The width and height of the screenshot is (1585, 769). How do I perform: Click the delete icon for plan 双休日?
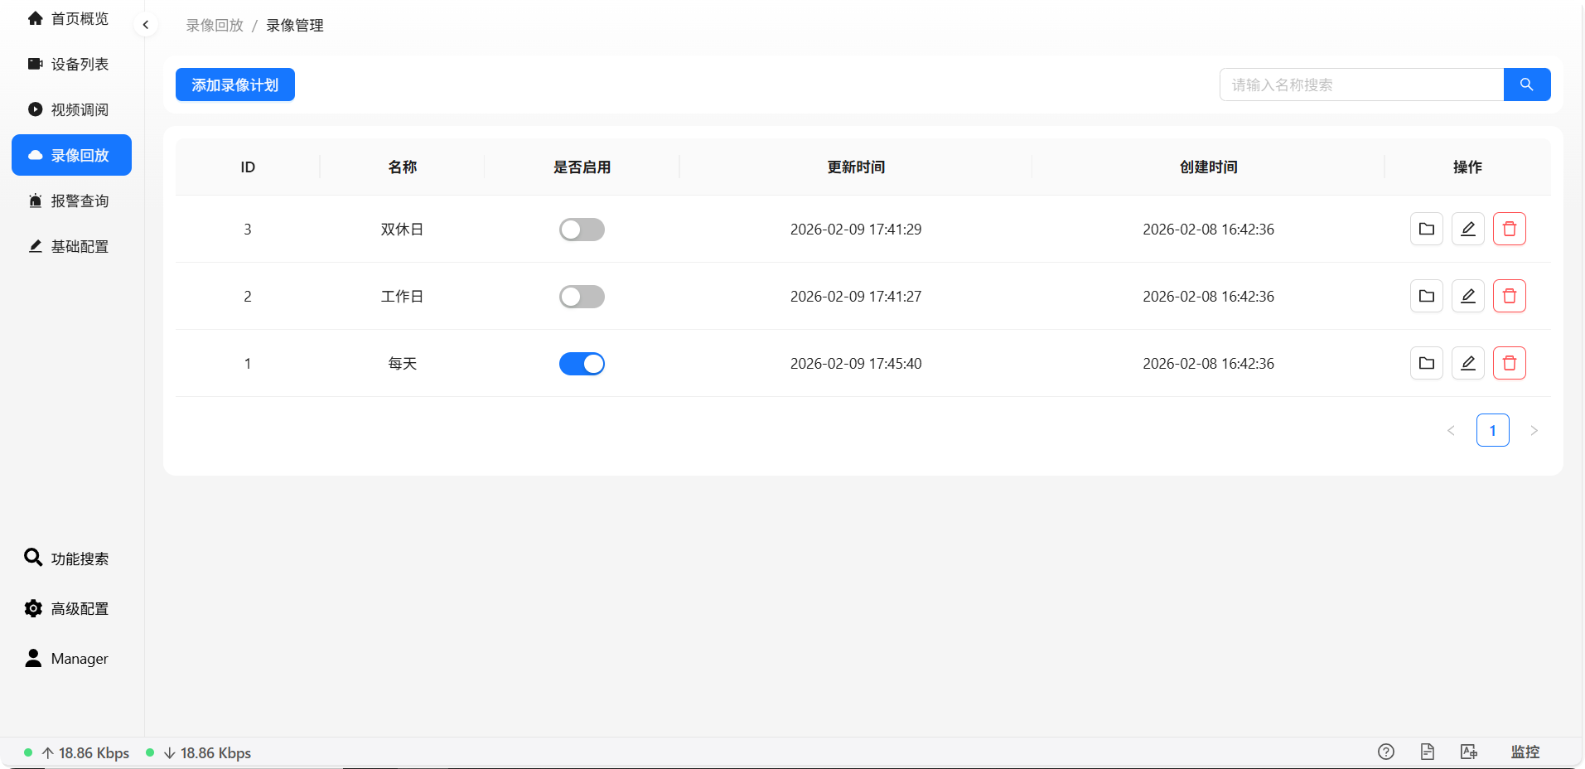pyautogui.click(x=1508, y=229)
